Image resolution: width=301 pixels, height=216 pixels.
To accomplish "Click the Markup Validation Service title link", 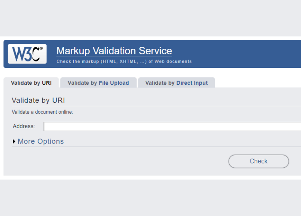I will tap(114, 51).
